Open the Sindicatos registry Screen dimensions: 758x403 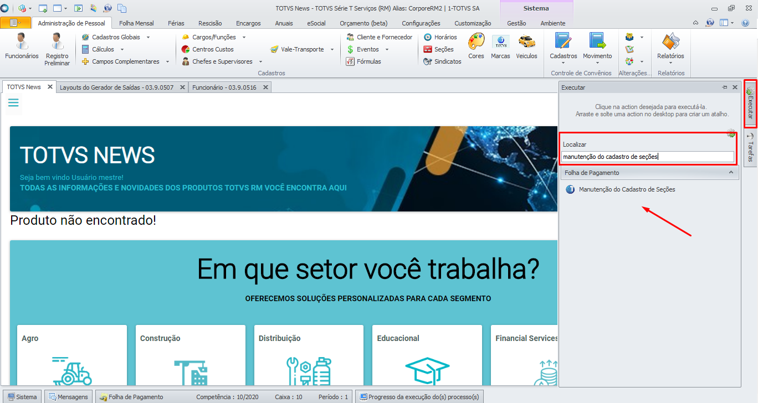coord(443,61)
